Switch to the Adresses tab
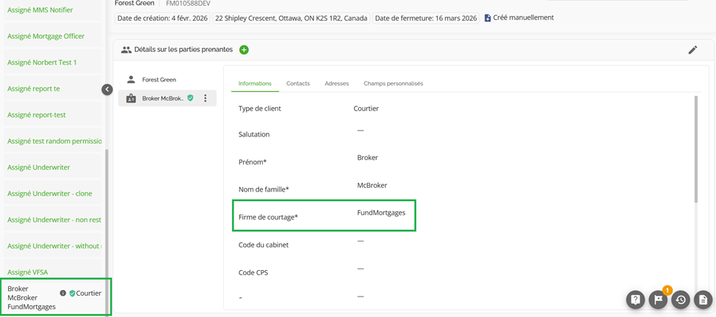The height and width of the screenshot is (317, 716). click(336, 84)
